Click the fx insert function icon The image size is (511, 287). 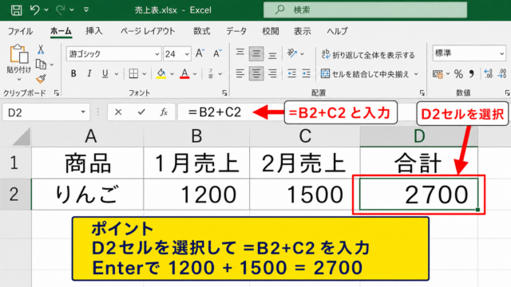pyautogui.click(x=164, y=112)
